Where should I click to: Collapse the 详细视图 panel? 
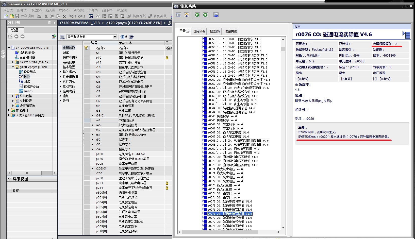9,179
